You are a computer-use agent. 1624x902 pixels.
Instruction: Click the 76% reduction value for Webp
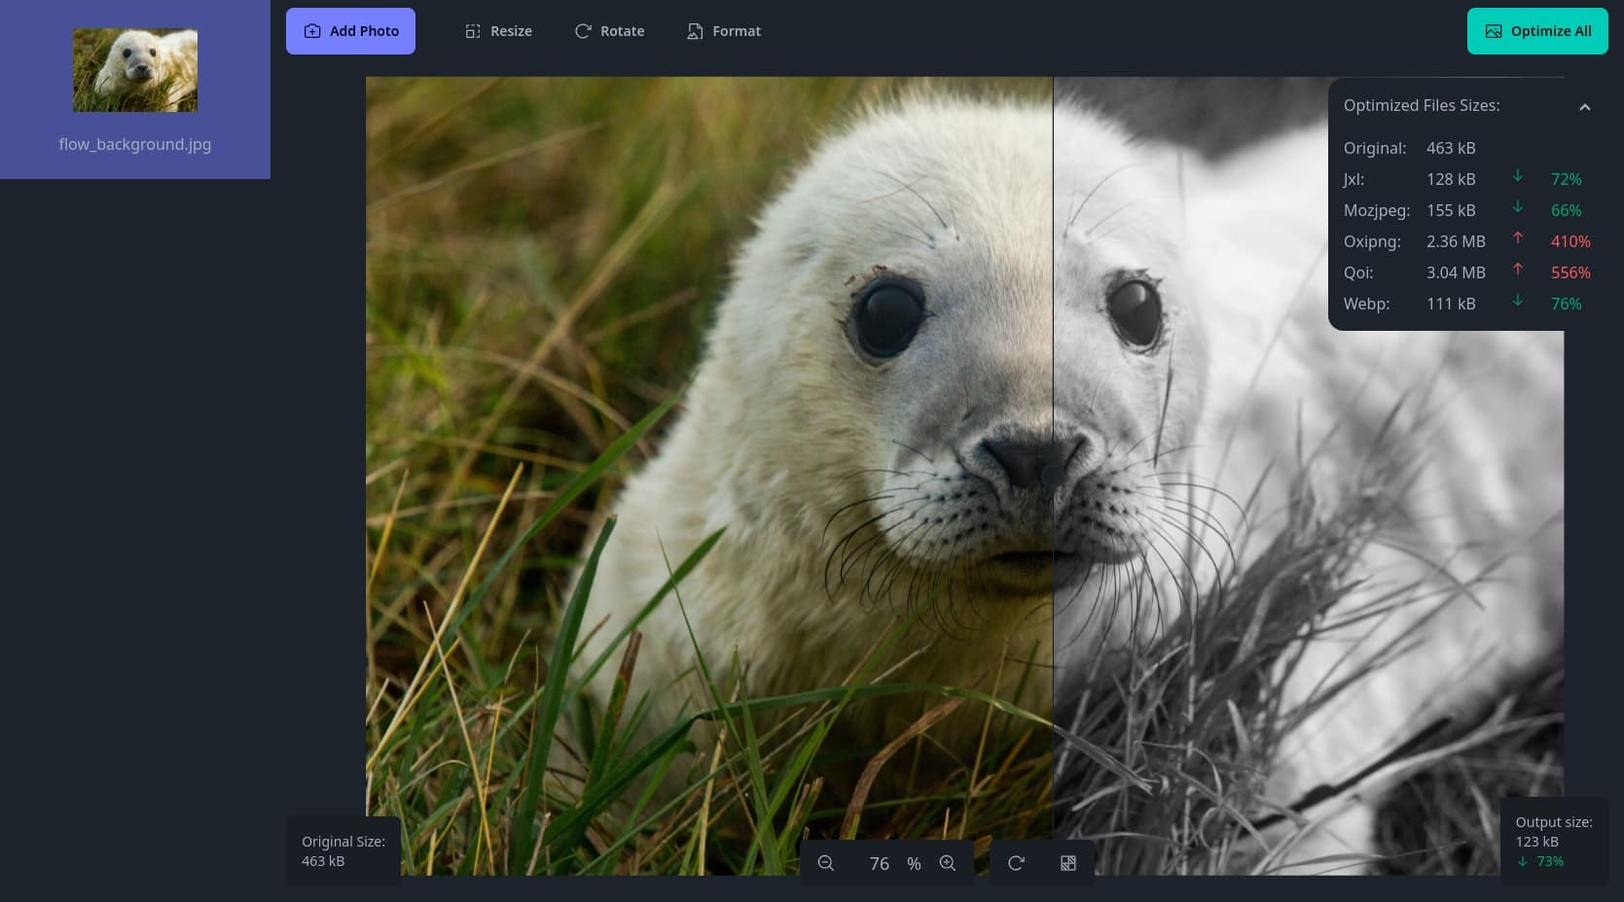pyautogui.click(x=1566, y=304)
